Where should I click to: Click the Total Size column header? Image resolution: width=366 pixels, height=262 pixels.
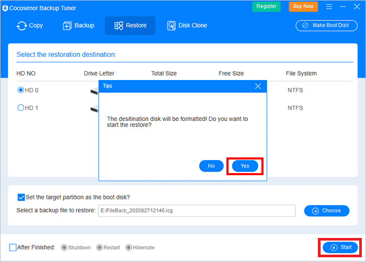[x=164, y=73]
